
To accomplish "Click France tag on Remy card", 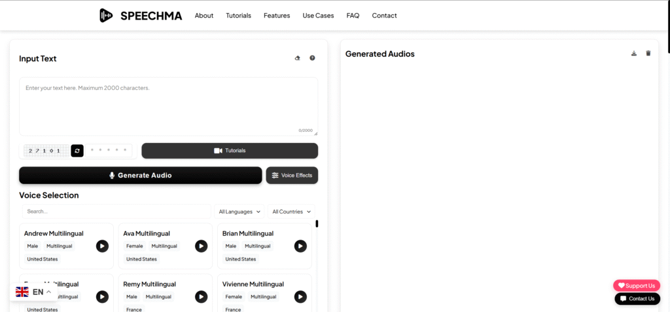I will point(134,309).
